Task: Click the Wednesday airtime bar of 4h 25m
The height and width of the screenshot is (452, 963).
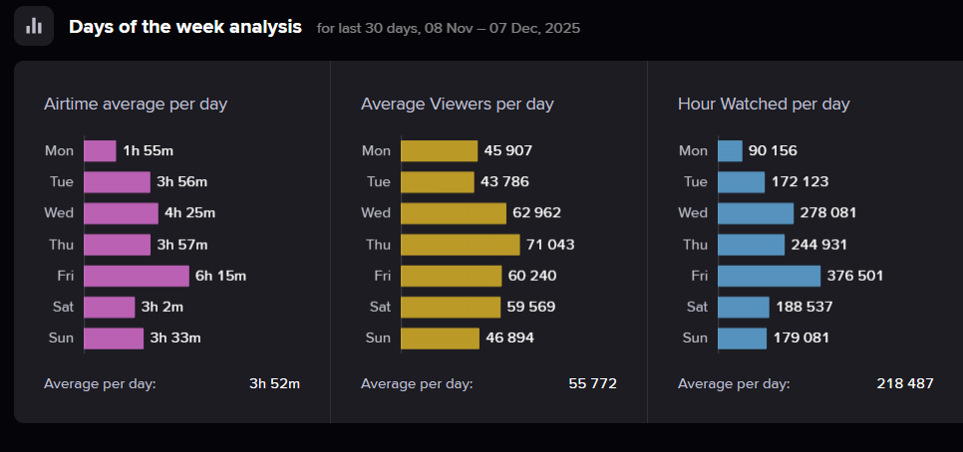Action: pos(121,213)
